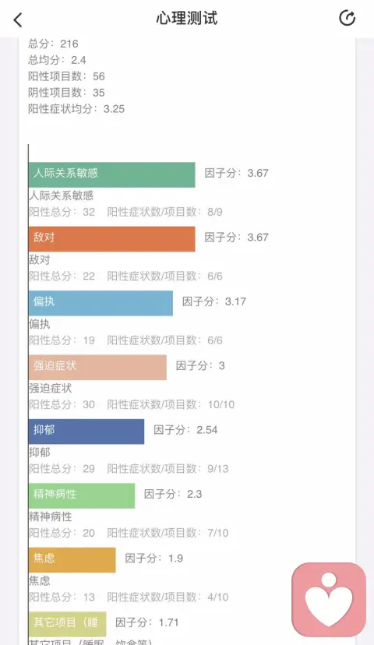The image size is (374, 645).
Task: Select the dark blue 抑郁 bar
Action: point(86,432)
